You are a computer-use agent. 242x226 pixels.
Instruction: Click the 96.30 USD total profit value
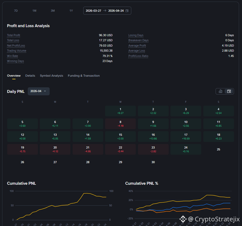[x=106, y=35]
